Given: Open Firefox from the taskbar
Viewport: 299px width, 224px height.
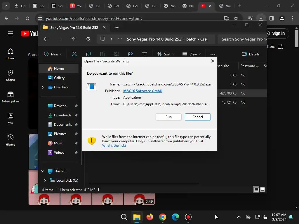Looking at the screenshot, I should pos(150,217).
